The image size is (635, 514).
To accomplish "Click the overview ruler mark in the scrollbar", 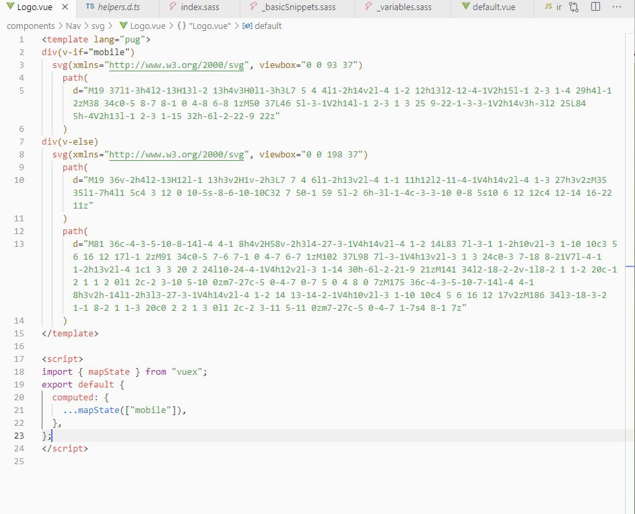I will [x=630, y=266].
